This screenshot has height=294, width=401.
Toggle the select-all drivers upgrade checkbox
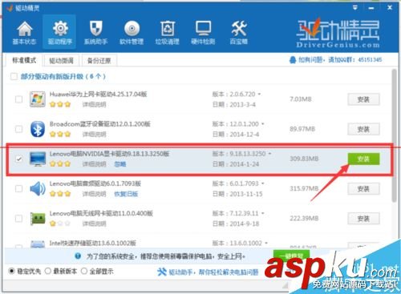coord(14,77)
